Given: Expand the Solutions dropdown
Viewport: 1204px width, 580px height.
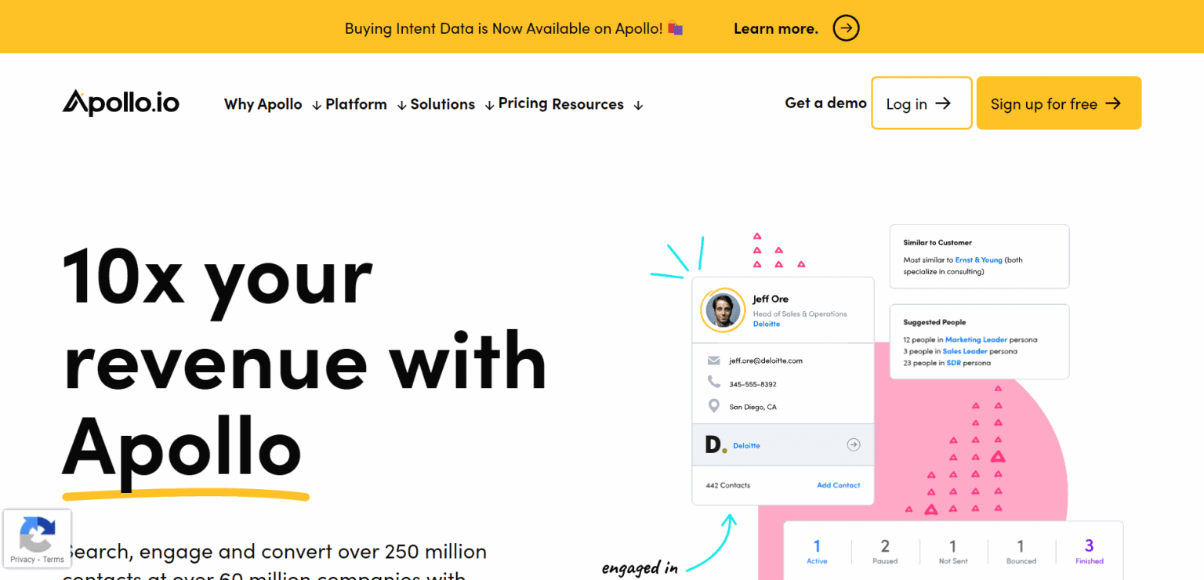Looking at the screenshot, I should click(x=442, y=103).
